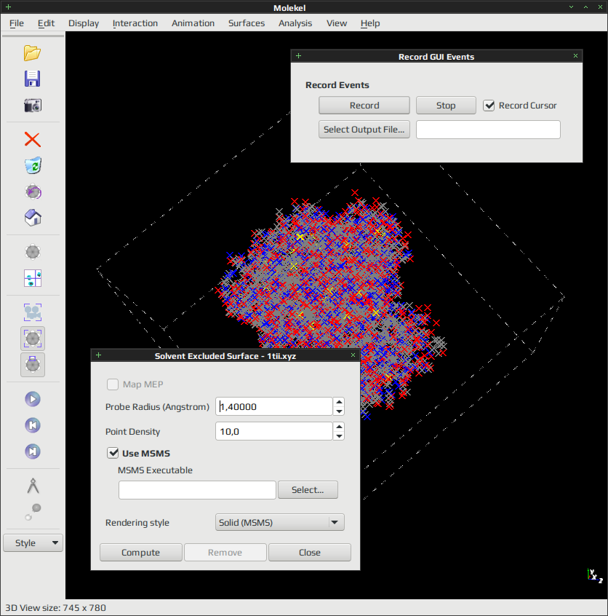
Task: Click the home reset view icon
Action: pyautogui.click(x=33, y=218)
